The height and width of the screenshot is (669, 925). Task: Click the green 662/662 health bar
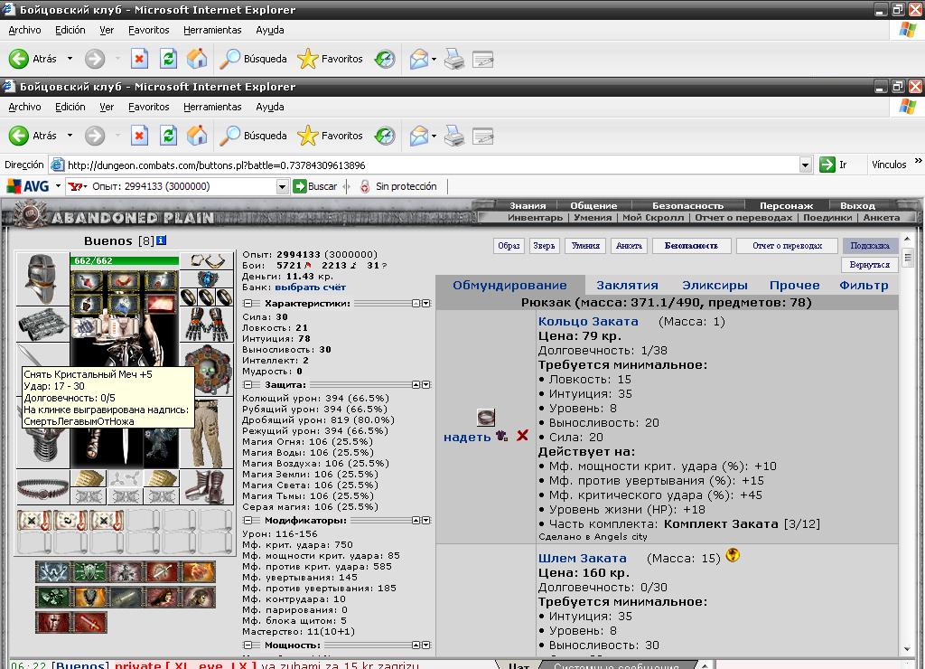tap(124, 260)
